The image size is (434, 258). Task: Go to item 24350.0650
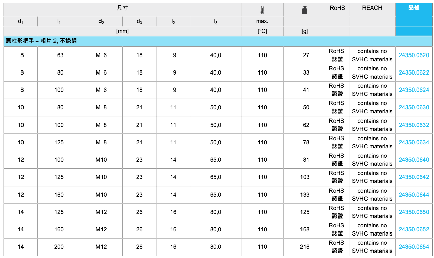[x=414, y=212]
